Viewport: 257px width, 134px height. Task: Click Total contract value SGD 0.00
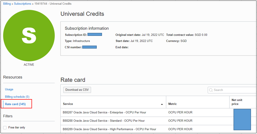pos(187,35)
